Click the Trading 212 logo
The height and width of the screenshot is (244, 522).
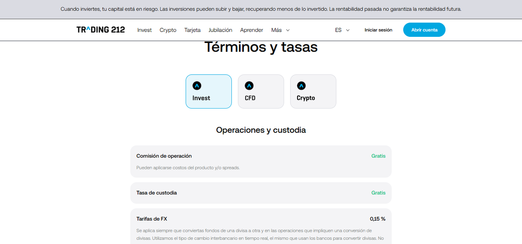point(100,30)
